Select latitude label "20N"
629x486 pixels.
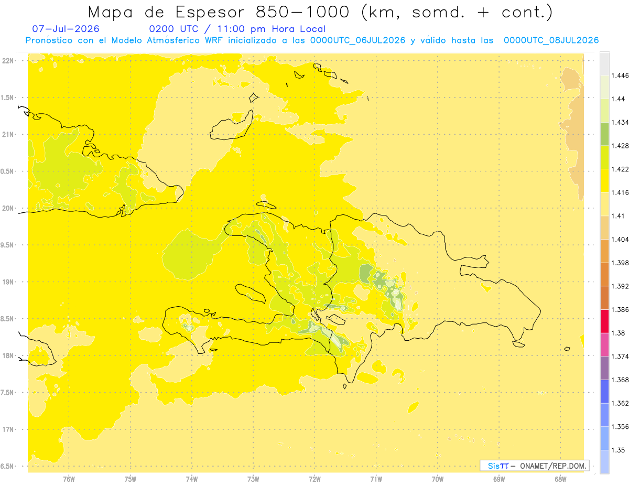[7, 208]
